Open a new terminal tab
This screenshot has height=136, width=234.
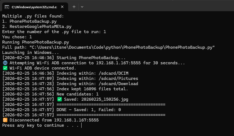pyautogui.click(x=74, y=7)
